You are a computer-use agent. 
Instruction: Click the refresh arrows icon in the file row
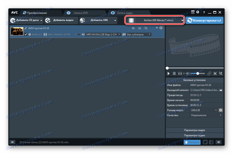(133, 28)
